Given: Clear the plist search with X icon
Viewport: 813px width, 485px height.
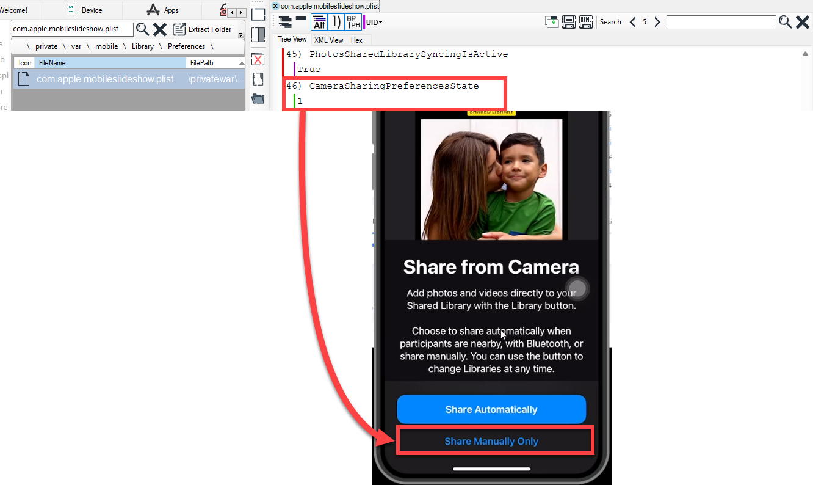Looking at the screenshot, I should [803, 23].
